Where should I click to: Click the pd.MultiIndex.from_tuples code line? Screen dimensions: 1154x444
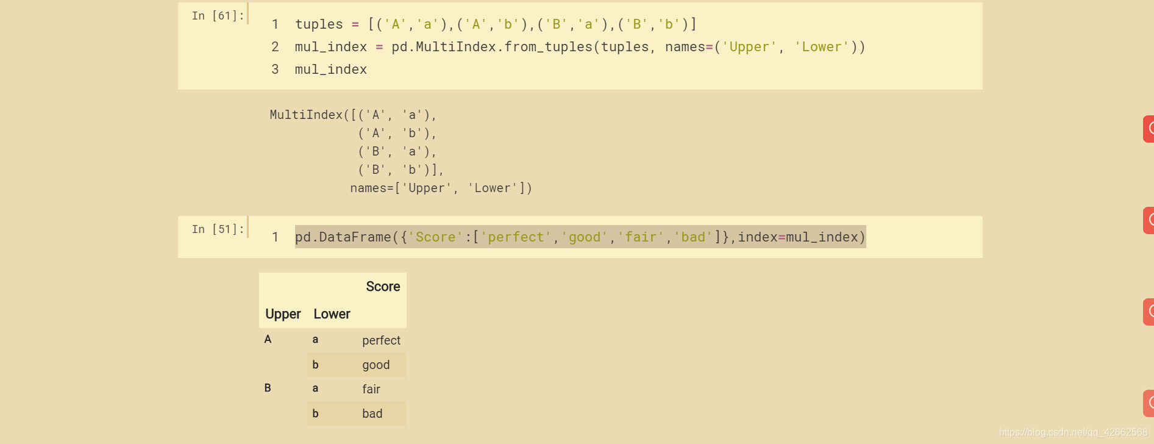(580, 47)
